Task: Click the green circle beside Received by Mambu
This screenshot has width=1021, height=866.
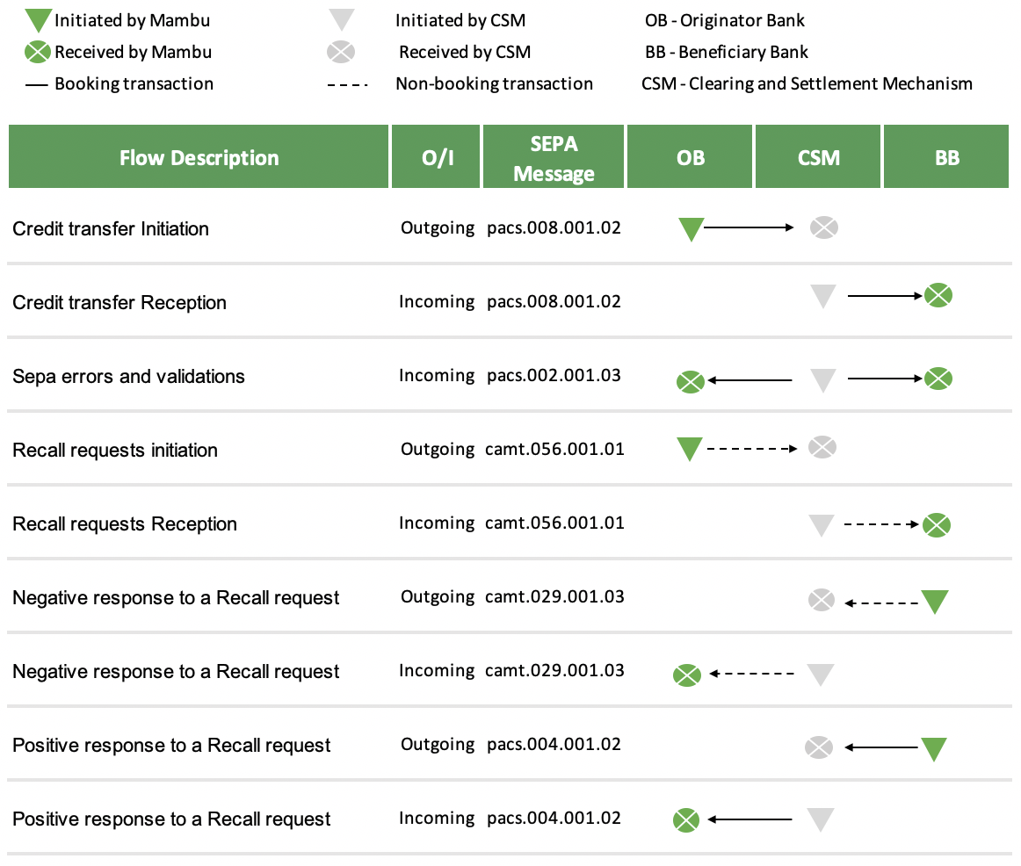Action: tap(38, 53)
